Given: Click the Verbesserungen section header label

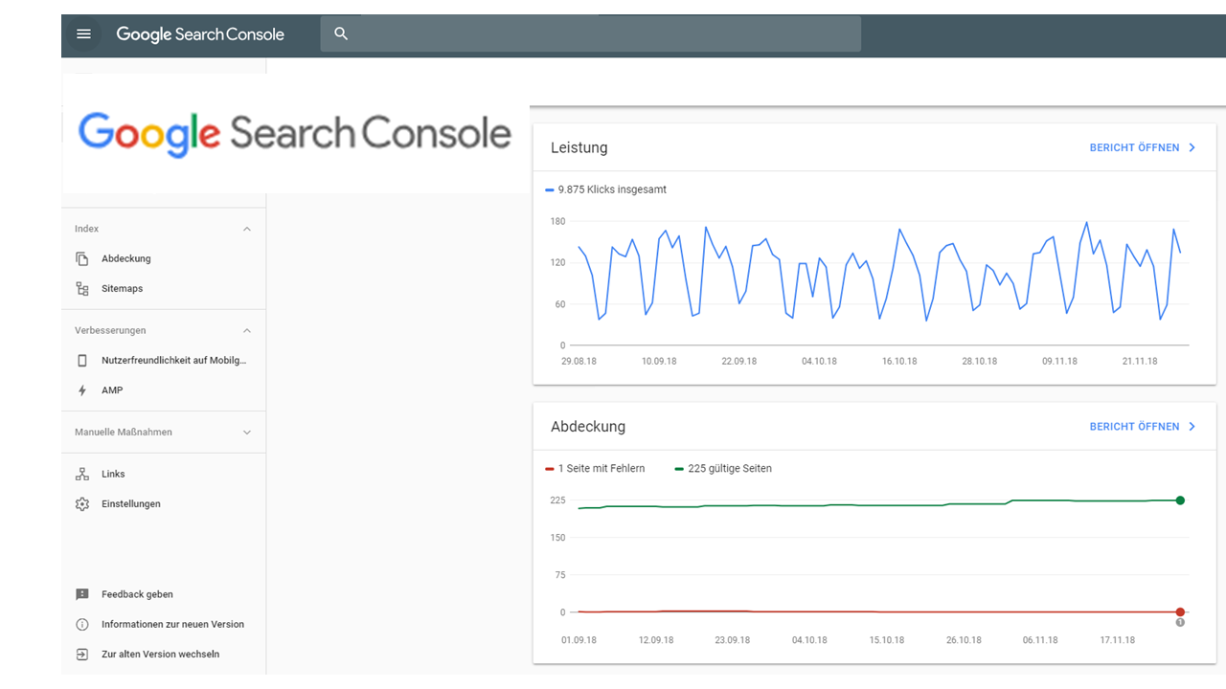Looking at the screenshot, I should [x=110, y=330].
